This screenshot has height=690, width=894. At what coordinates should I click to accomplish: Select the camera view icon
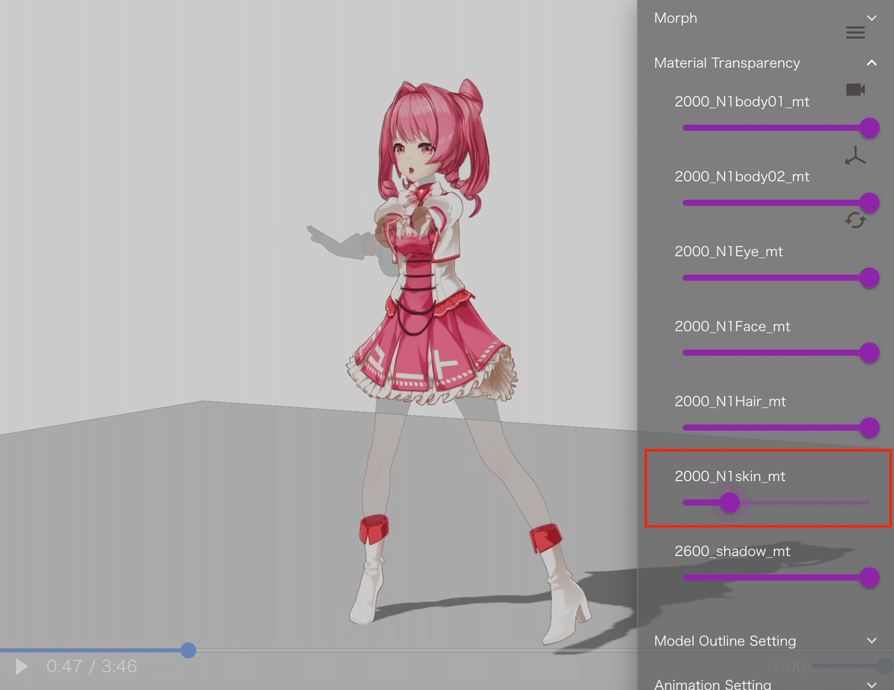(855, 89)
